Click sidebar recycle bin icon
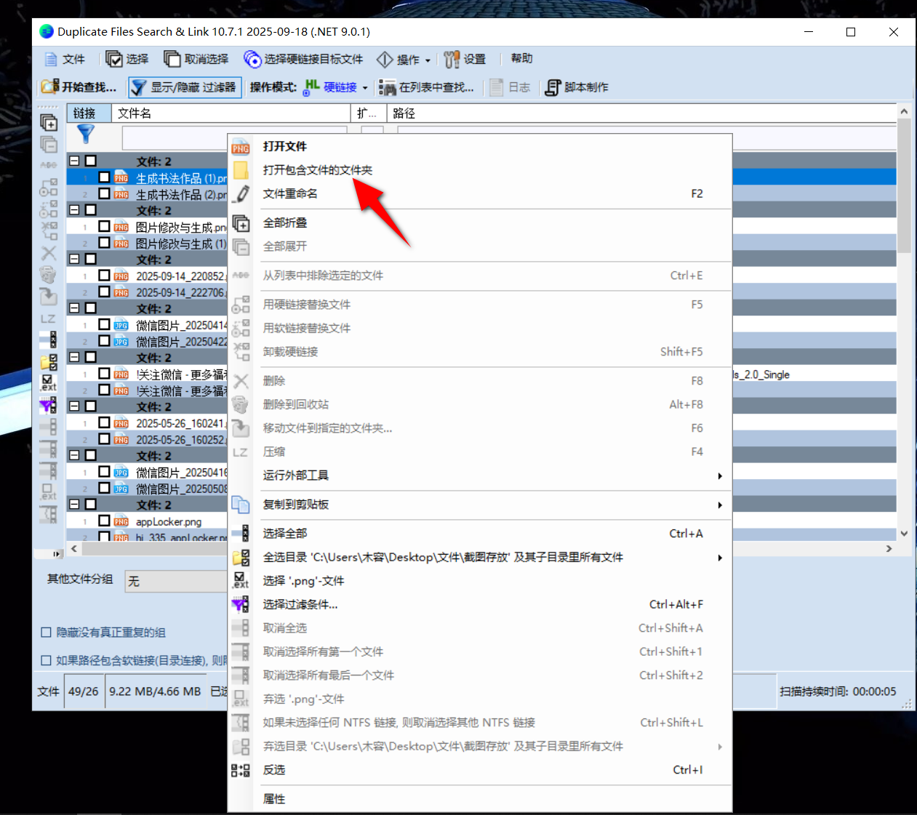 click(48, 275)
